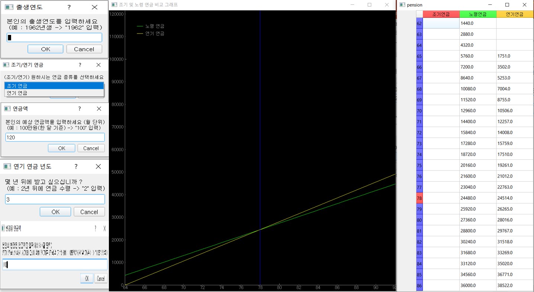534x292 pixels.
Task: Click cell 15840.0 in row 72
Action: coord(478,133)
